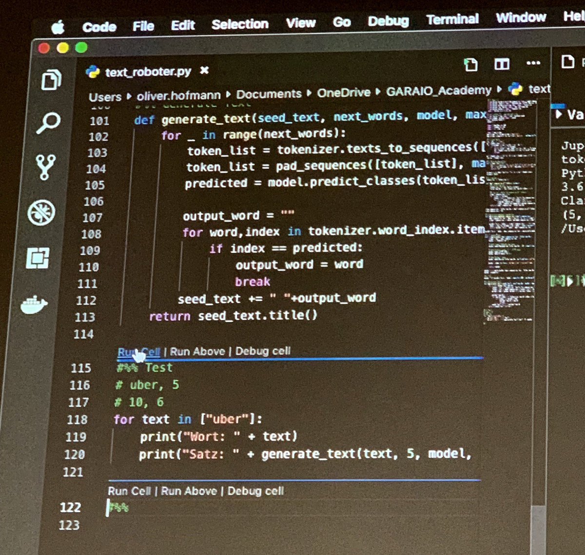Viewport: 585px width, 555px height.
Task: Click line number 113 in the gutter
Action: click(x=85, y=317)
